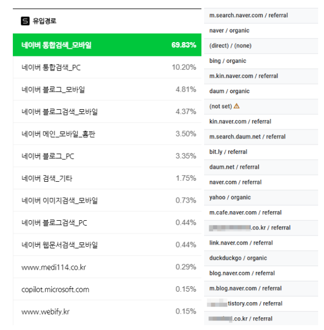The height and width of the screenshot is (330, 324).
Task: Click daum / organic source
Action: tap(261, 91)
